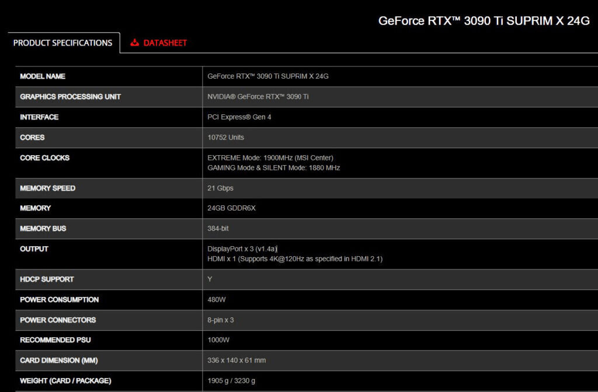The width and height of the screenshot is (598, 392).
Task: Select the 24GB GDDR6X value
Action: pos(231,208)
